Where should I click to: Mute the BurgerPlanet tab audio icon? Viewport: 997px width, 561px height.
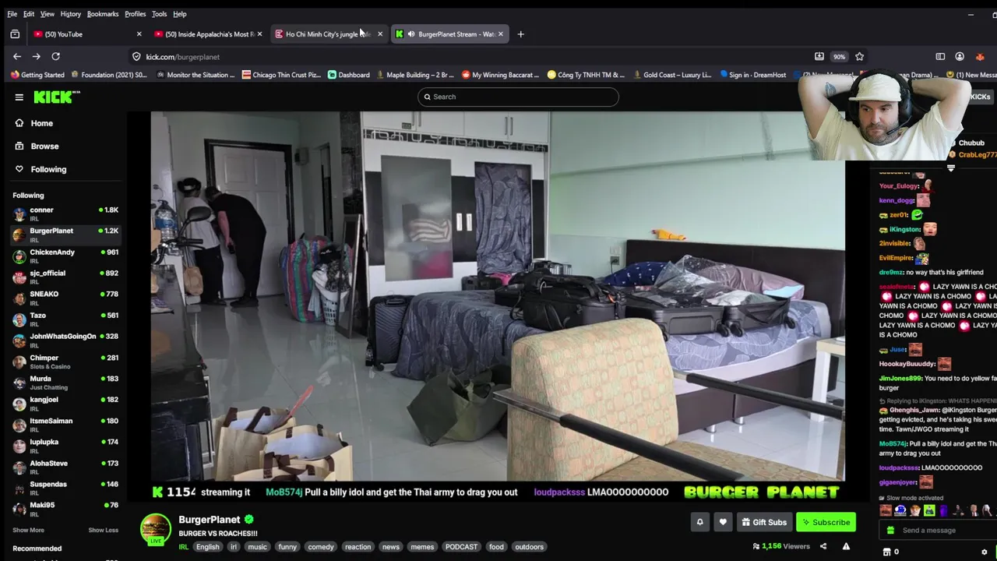pyautogui.click(x=411, y=34)
